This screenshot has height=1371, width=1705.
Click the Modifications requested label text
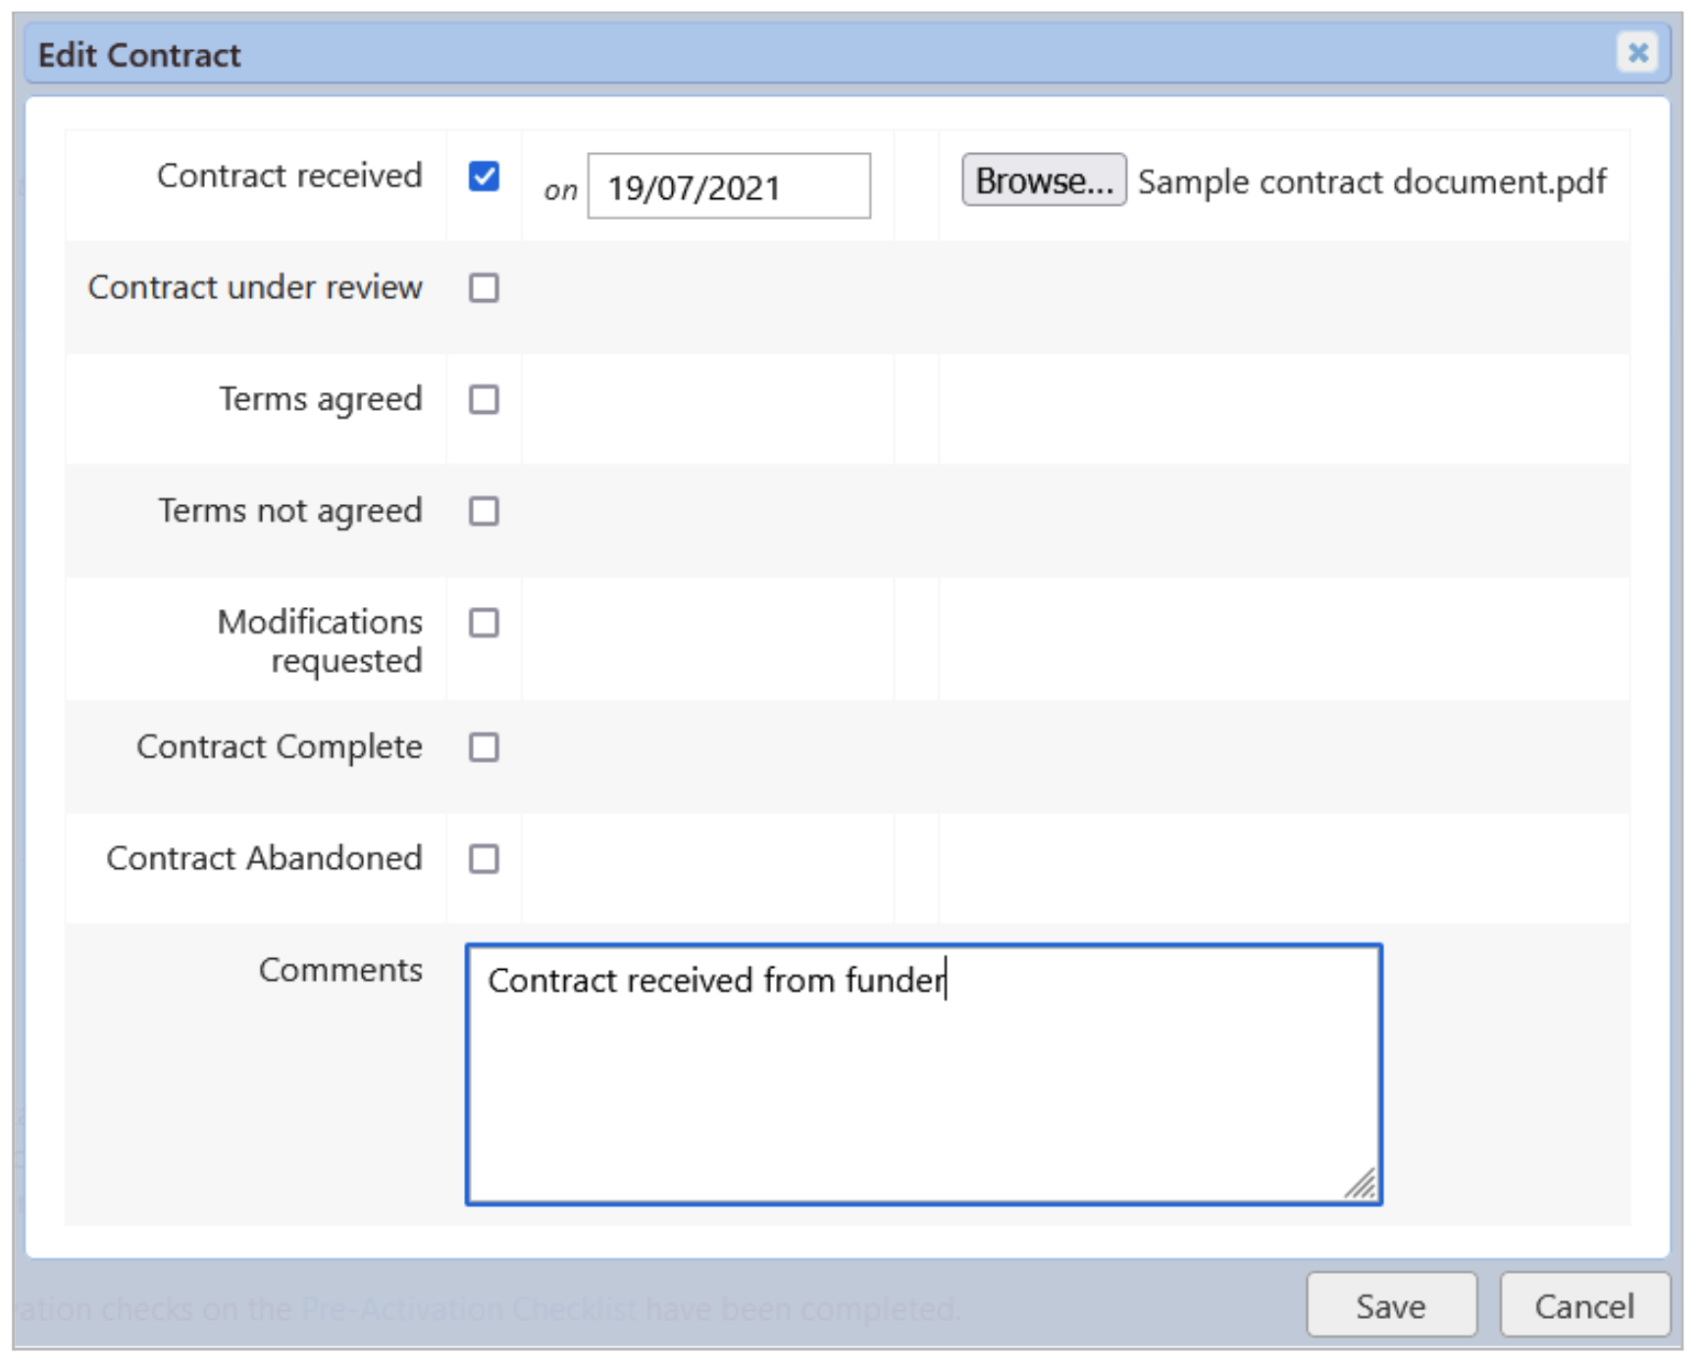[x=320, y=641]
